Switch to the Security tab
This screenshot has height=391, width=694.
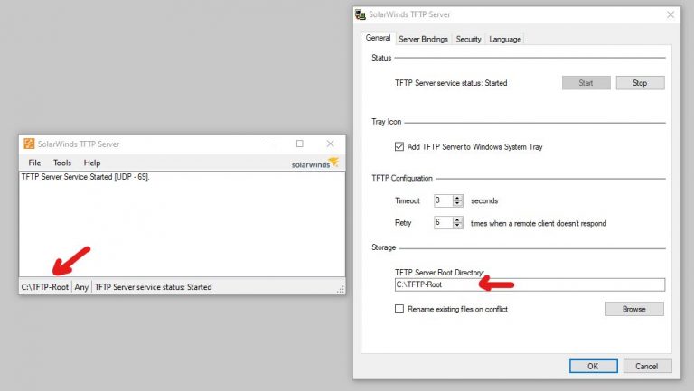pos(468,39)
